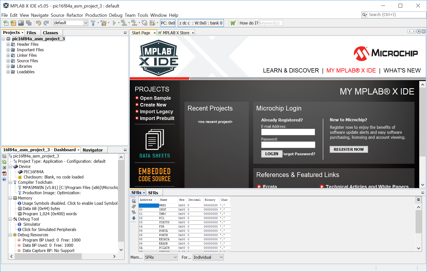Click the Open Project folder icon
This screenshot has width=427, height=272.
tap(21, 23)
